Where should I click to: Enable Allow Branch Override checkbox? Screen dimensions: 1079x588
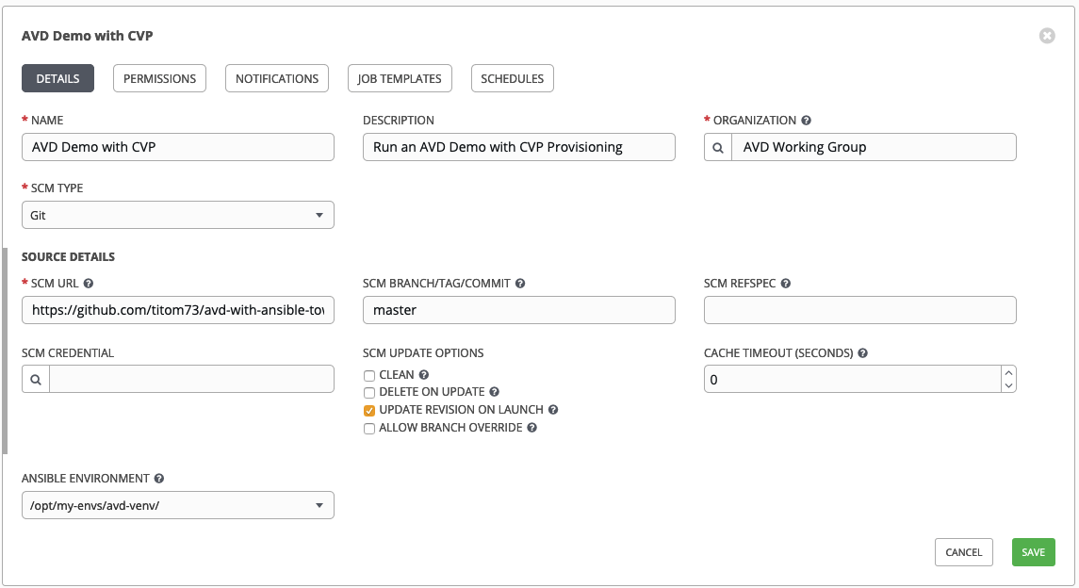[369, 428]
